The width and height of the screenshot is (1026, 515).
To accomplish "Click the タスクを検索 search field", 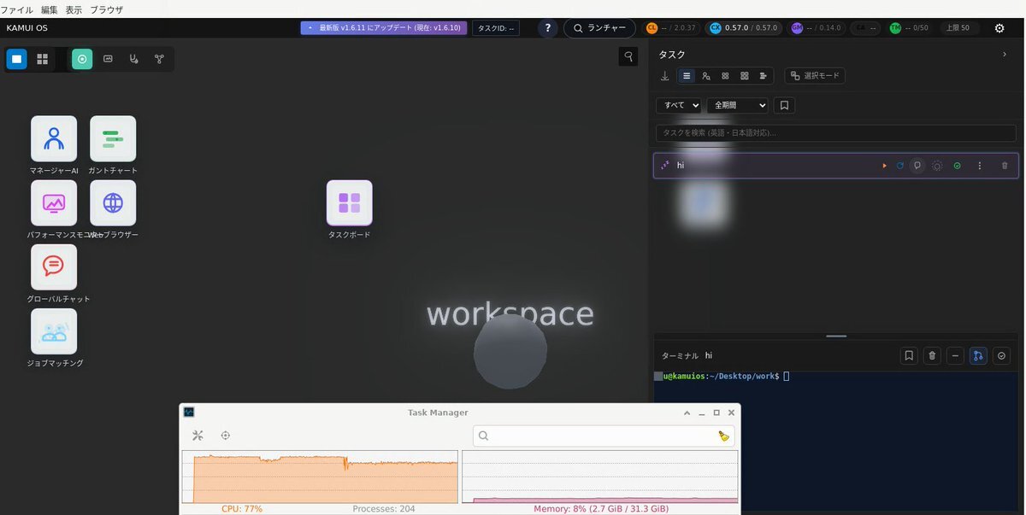I will pos(835,133).
